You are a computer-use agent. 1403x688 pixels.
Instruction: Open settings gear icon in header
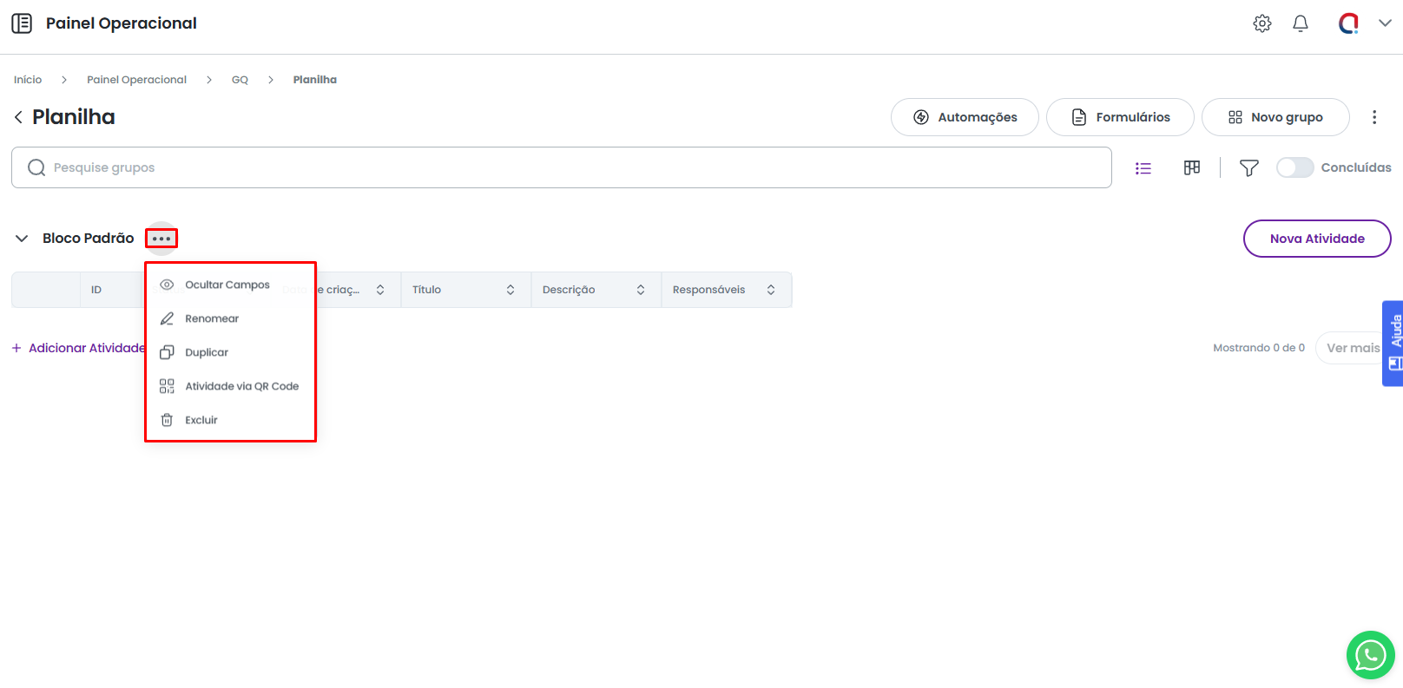tap(1261, 23)
